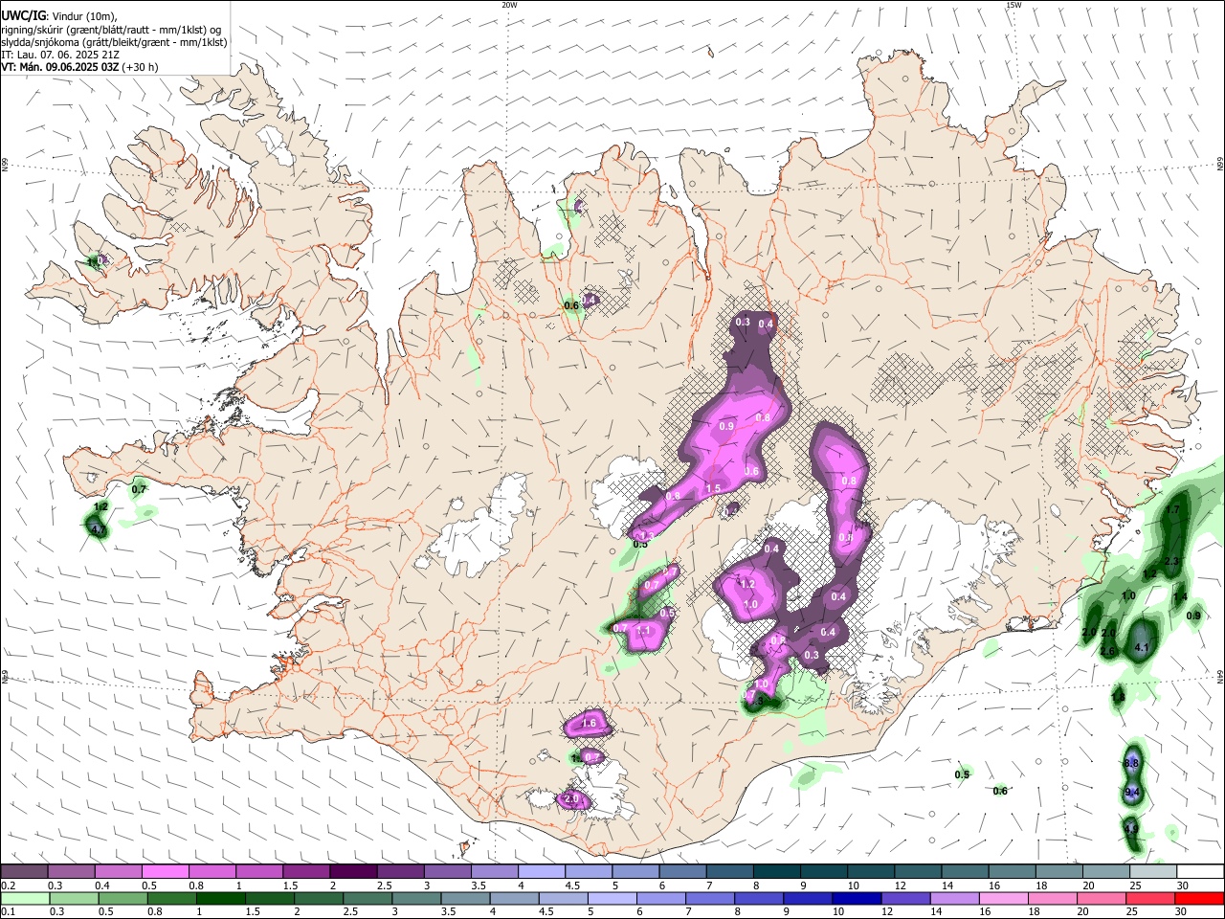Viewport: 1225px width, 919px height.
Task: Click the '25' label on the upper scale
Action: [1136, 885]
